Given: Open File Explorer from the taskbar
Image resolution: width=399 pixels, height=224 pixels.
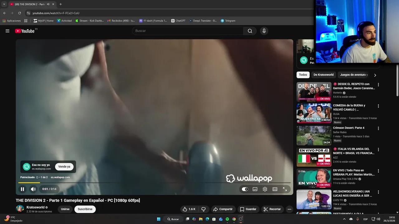Looking at the screenshot, I should coord(201,219).
